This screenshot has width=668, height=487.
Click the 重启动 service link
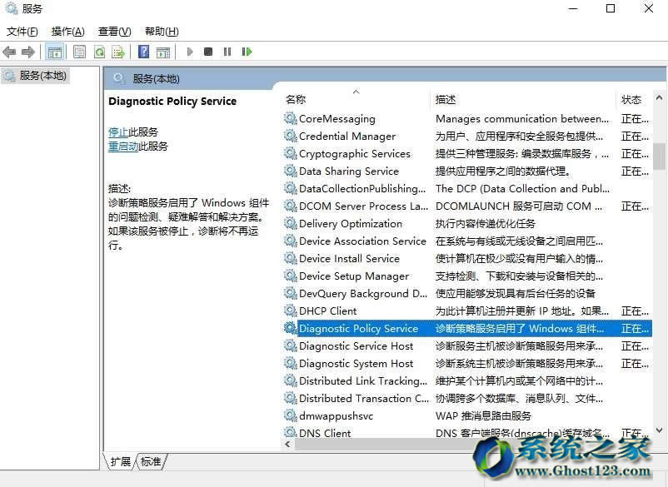tap(123, 146)
